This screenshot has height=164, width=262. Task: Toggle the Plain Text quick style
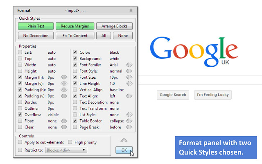coord(36,26)
